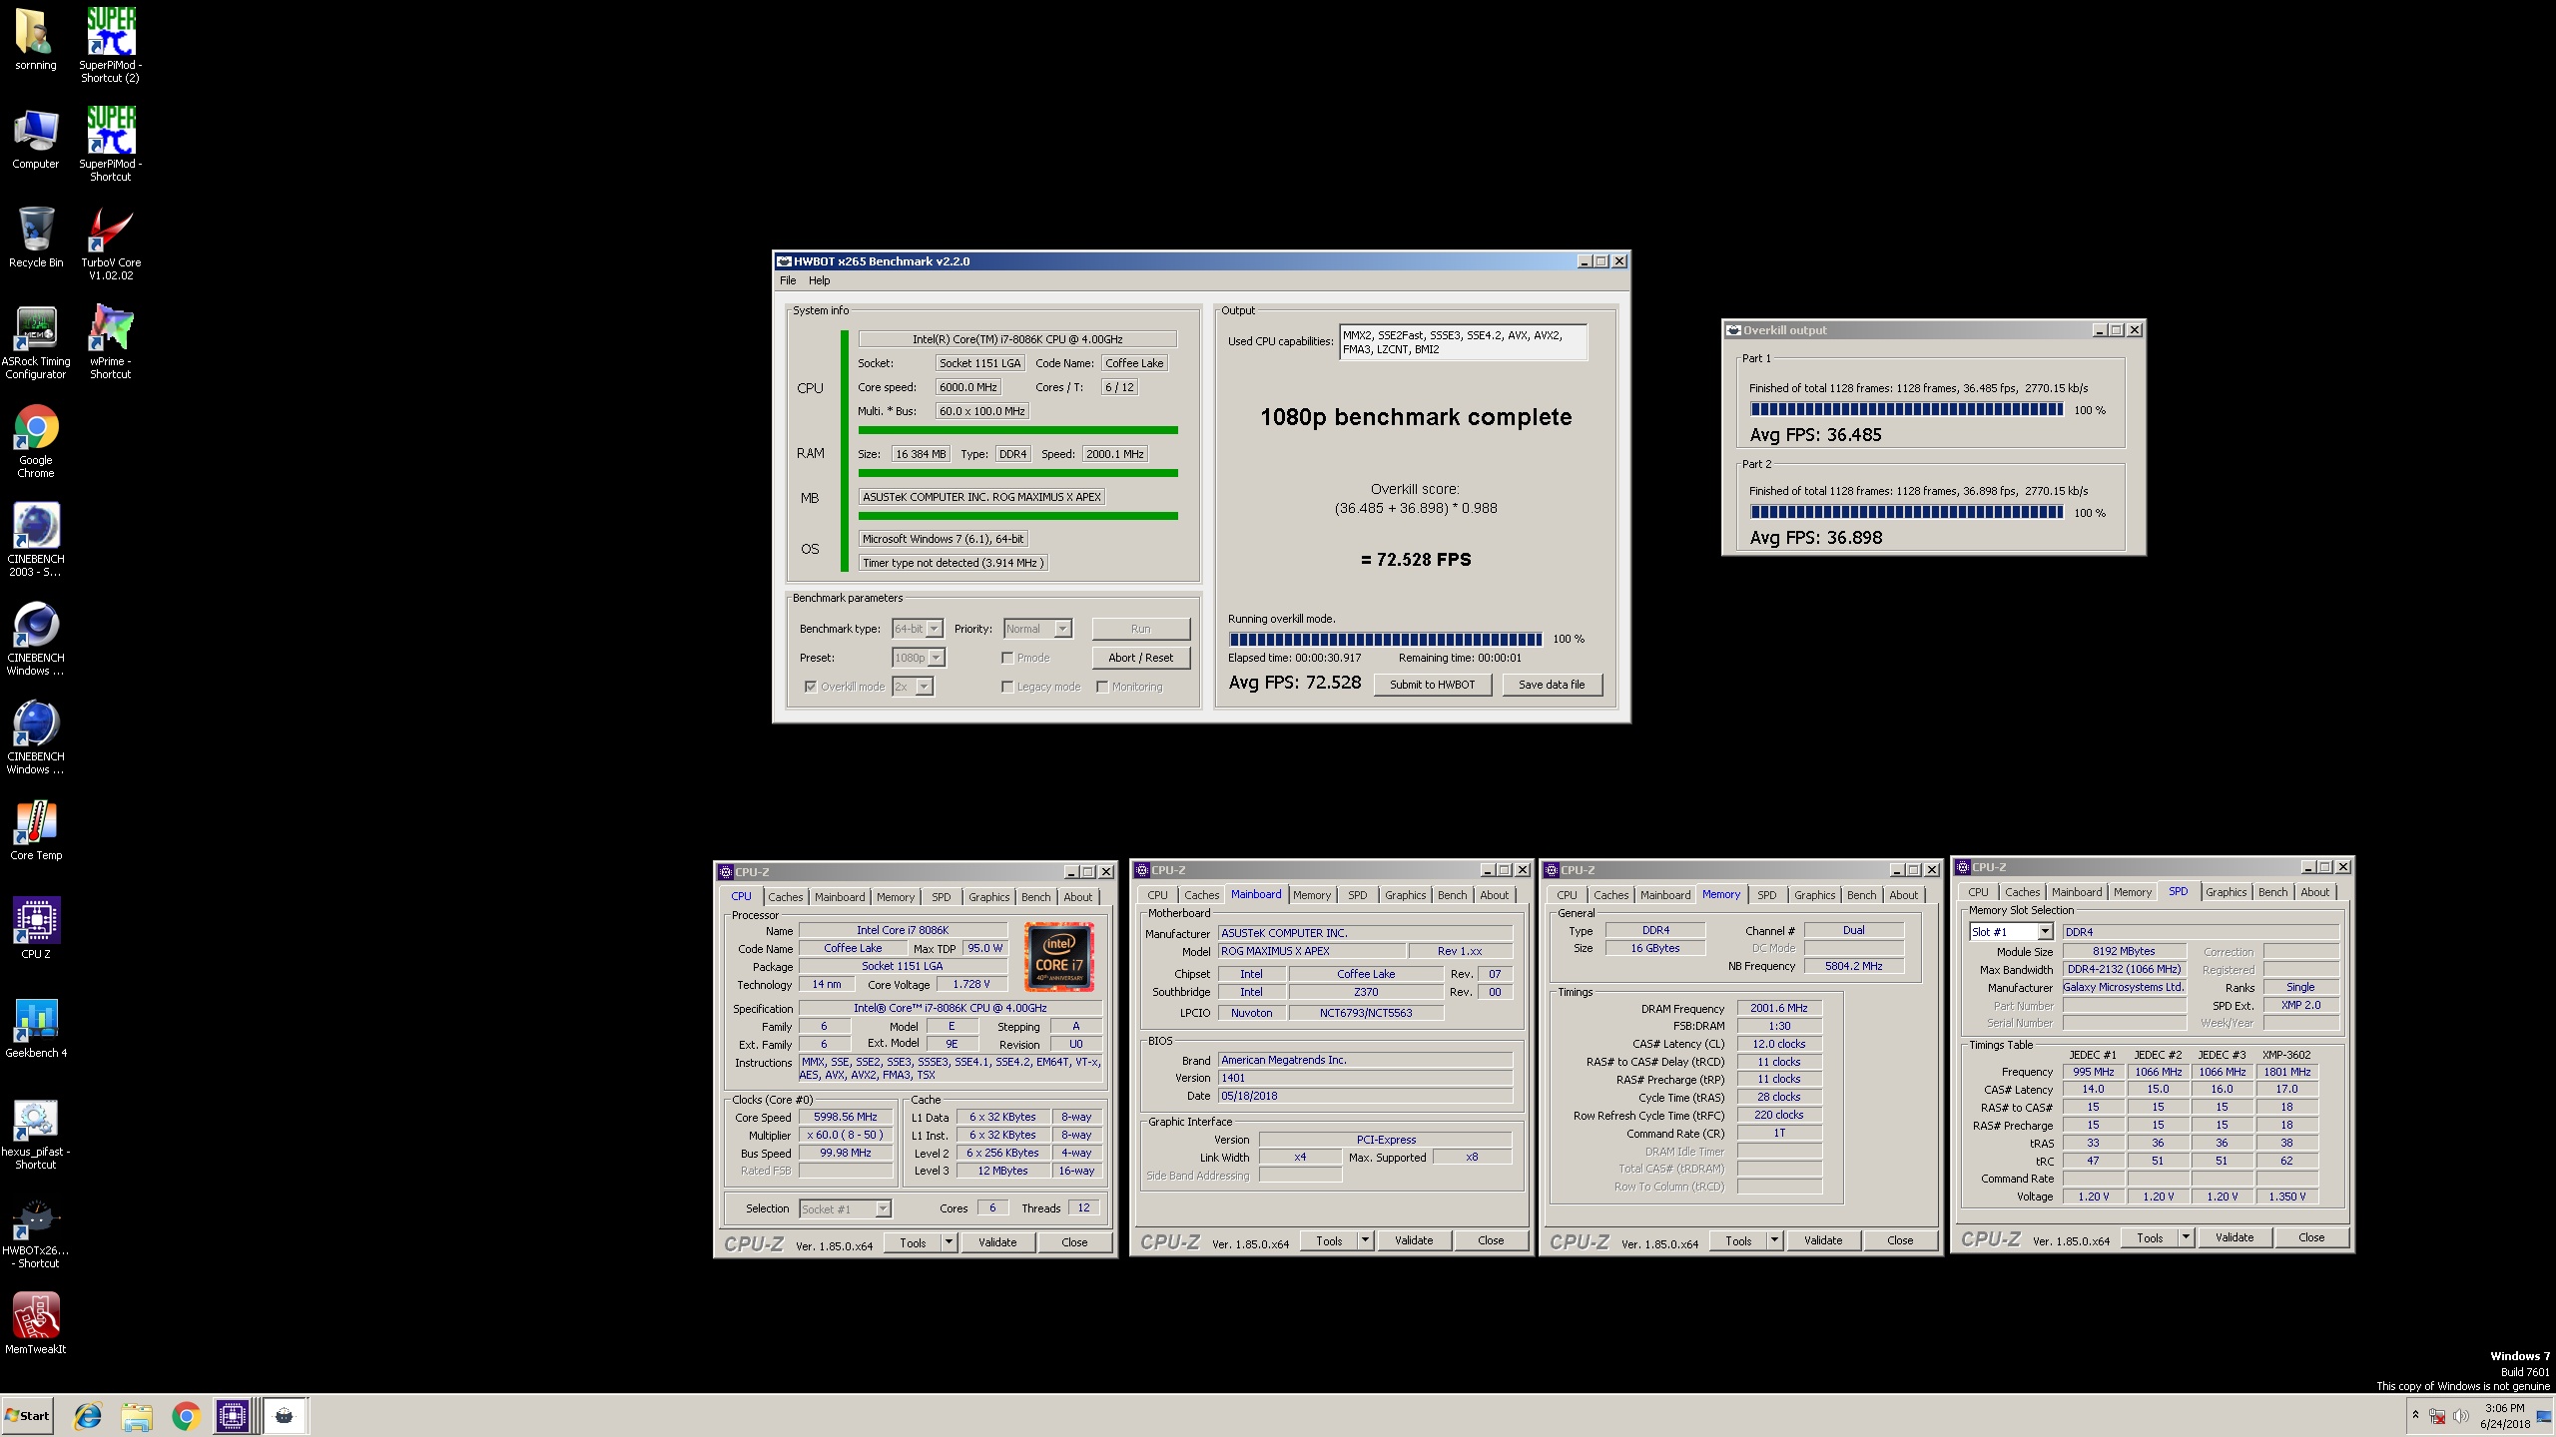Show hidden icons in system tray
The image size is (2556, 1437).
(x=2415, y=1415)
